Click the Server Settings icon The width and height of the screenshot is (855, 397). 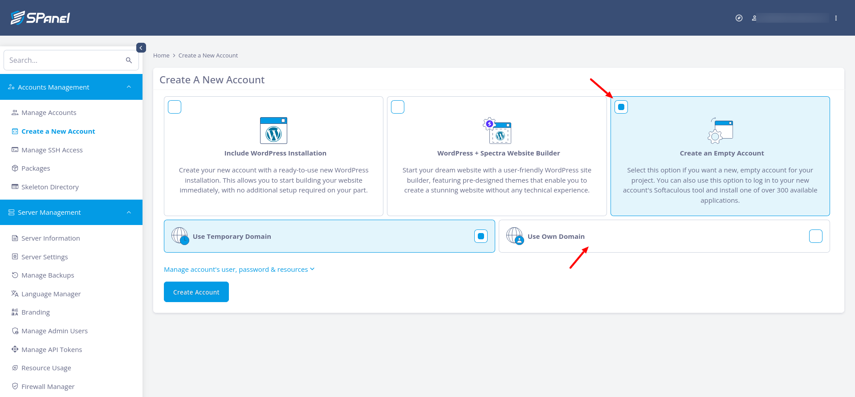[x=15, y=257]
